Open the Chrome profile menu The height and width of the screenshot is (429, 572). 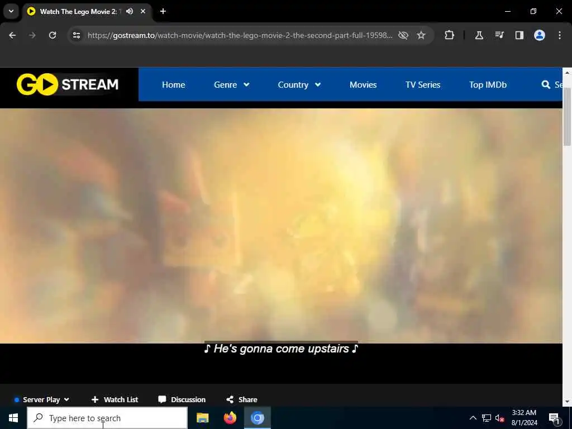(540, 35)
